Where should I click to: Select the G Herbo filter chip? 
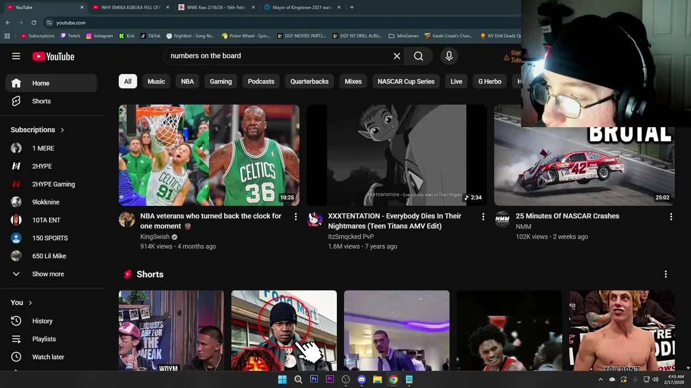[x=490, y=81]
